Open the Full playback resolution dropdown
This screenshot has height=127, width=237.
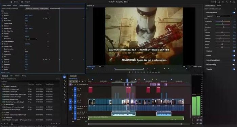click(x=185, y=66)
